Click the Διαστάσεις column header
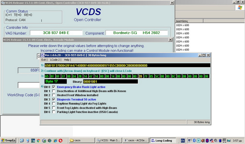This screenshot has width=245, height=144. pyautogui.click(x=189, y=21)
